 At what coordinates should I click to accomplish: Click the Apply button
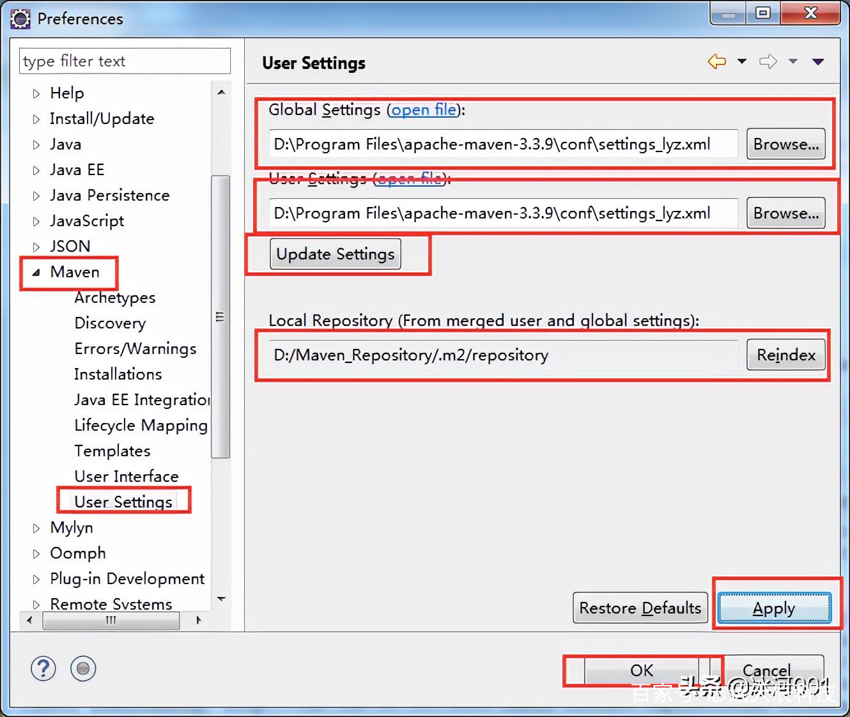(x=774, y=608)
